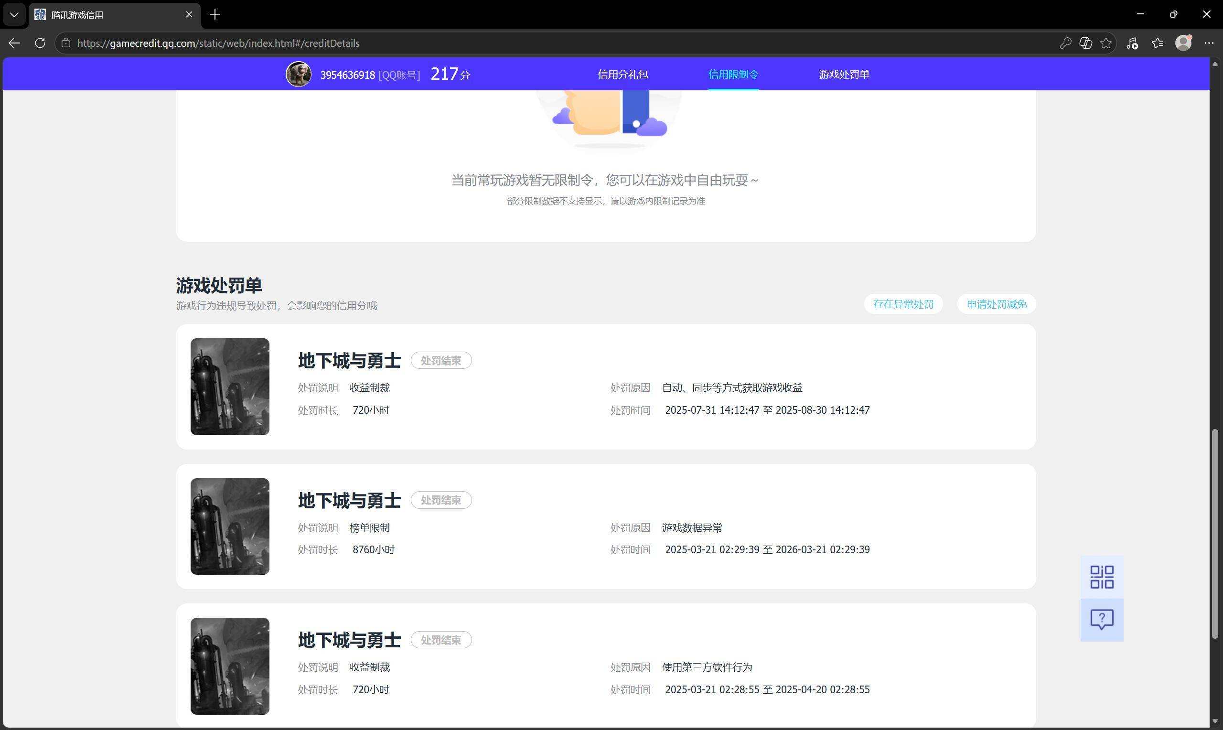The height and width of the screenshot is (730, 1223).
Task: Open the favorites list icon
Action: 1158,43
